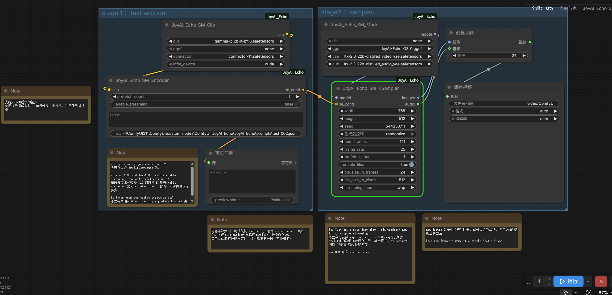Collapse the 保存视频 node via its dot
This screenshot has width=612, height=295.
click(x=449, y=87)
